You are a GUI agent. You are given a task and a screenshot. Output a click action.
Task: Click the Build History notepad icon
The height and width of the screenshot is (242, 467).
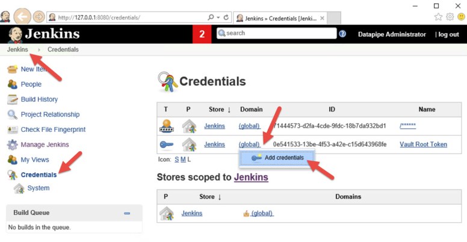click(x=13, y=99)
